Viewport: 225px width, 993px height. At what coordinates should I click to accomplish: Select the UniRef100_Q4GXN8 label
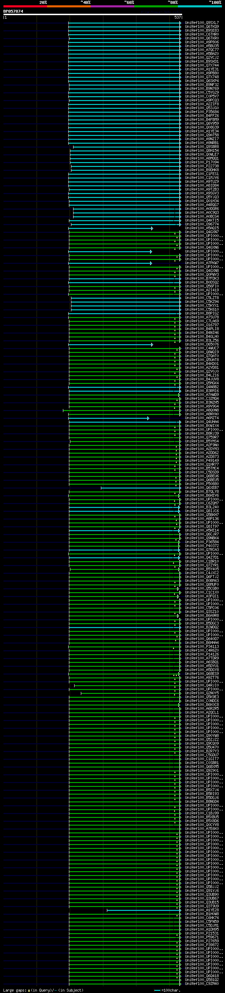tap(202, 271)
